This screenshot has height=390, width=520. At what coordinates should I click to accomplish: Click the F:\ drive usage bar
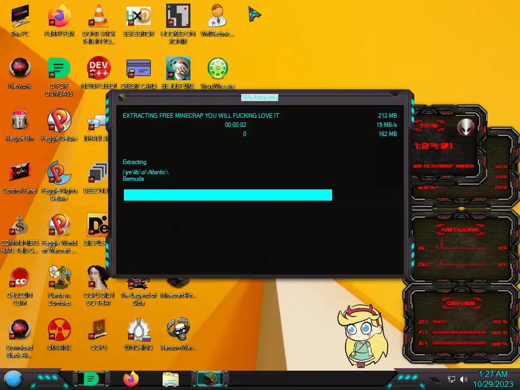(459, 332)
